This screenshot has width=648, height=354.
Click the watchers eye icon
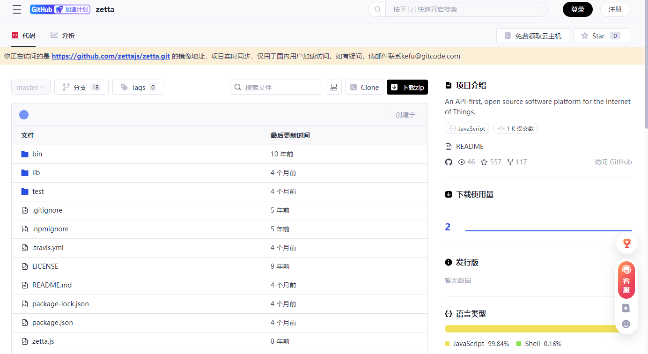[462, 162]
